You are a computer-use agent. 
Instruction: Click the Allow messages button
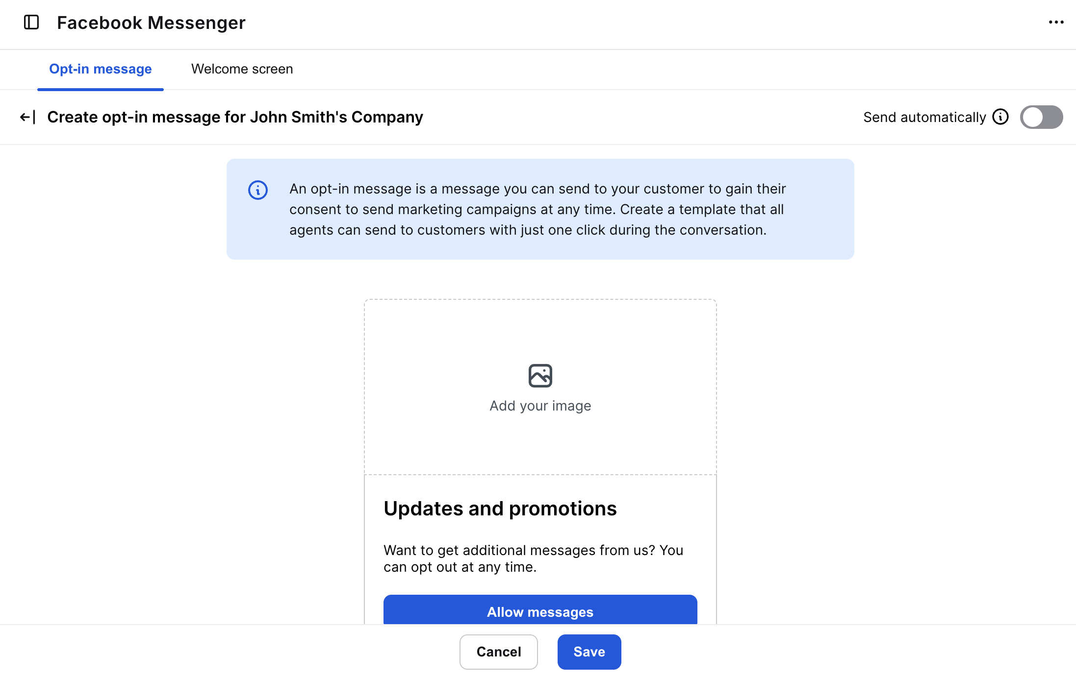coord(540,611)
